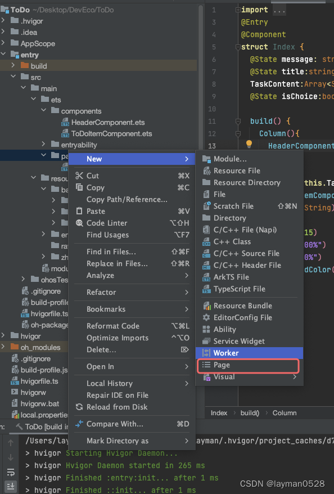Click the C/C++ Source File icon
The width and height of the screenshot is (334, 494).
click(206, 253)
